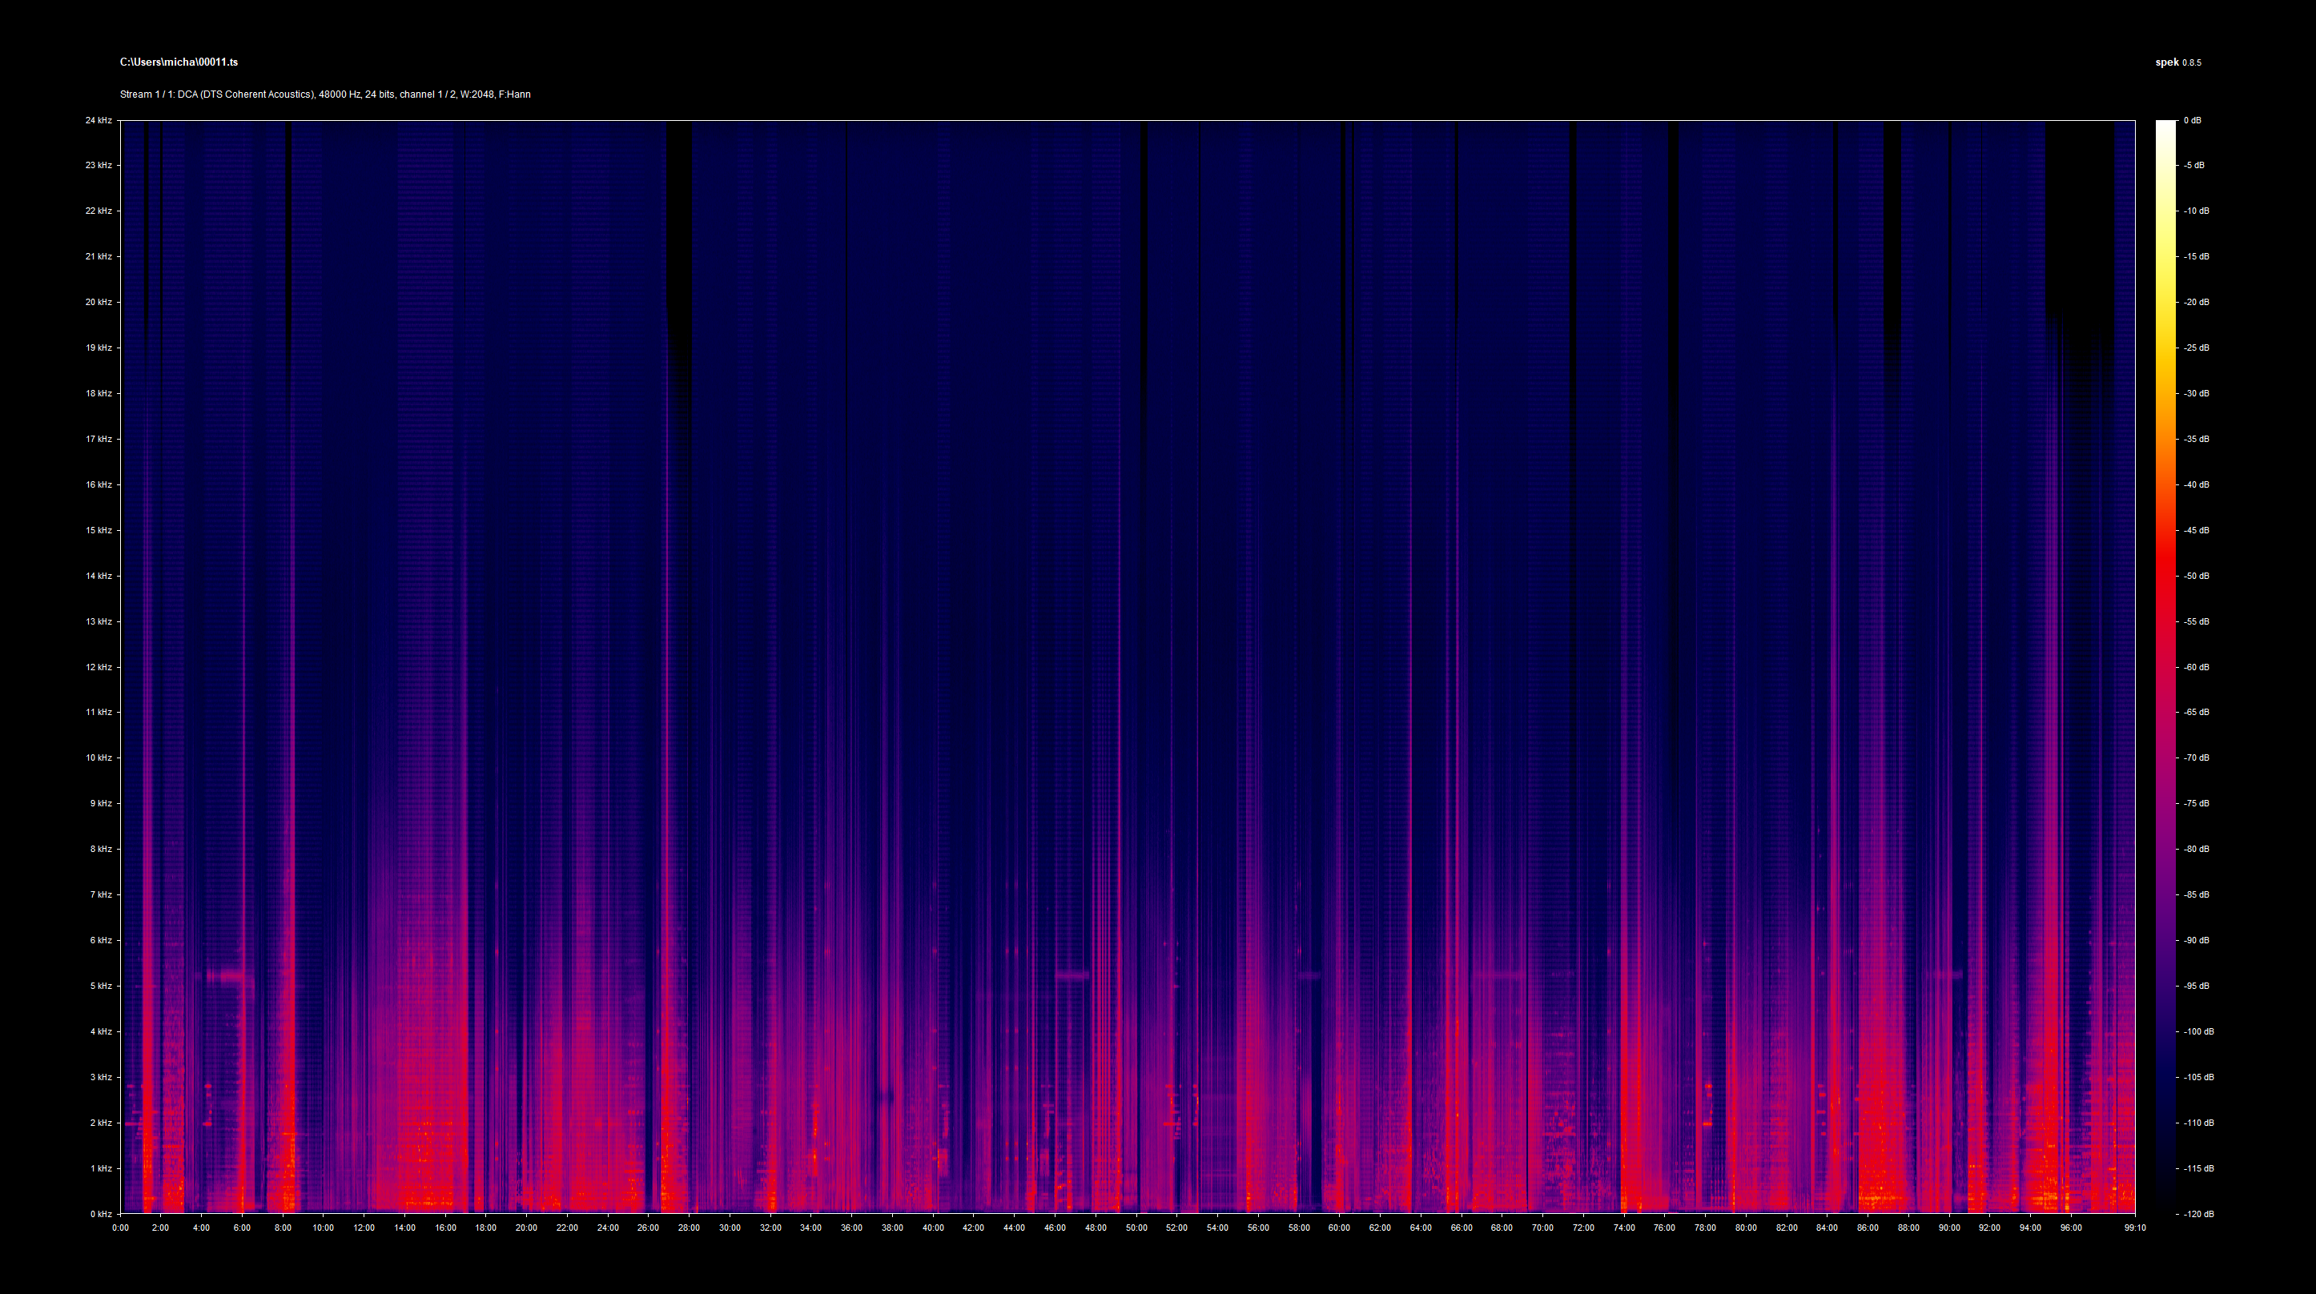Image resolution: width=2316 pixels, height=1294 pixels.
Task: Click the -85 dB scale label
Action: pos(2196,894)
